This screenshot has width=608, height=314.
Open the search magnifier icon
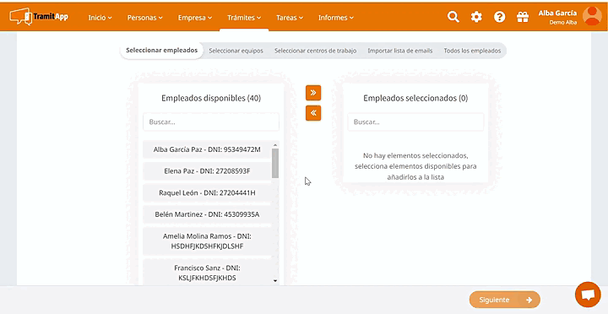453,17
